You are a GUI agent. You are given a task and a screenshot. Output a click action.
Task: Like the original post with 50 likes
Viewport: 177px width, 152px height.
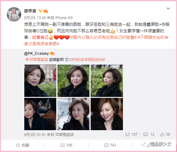pos(165,134)
